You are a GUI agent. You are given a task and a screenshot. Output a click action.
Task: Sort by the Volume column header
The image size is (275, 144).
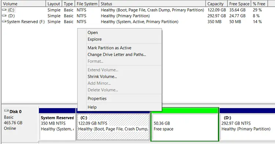point(23,4)
